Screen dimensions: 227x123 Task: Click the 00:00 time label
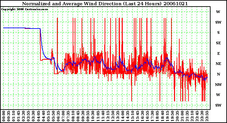[4, 116]
